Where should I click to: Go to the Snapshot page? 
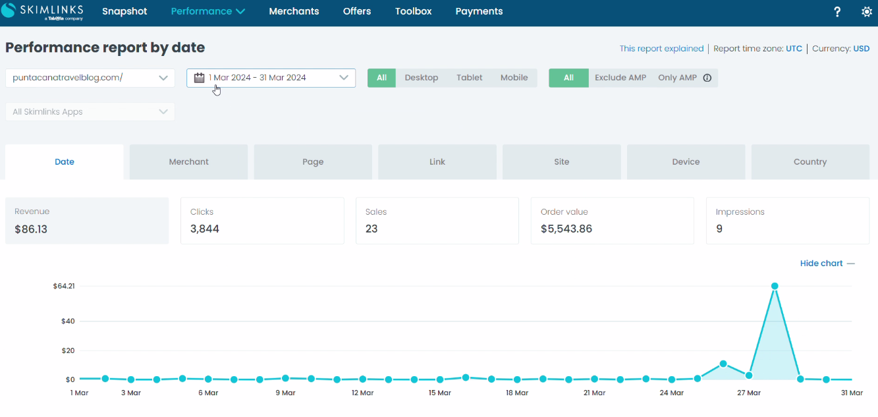point(124,11)
